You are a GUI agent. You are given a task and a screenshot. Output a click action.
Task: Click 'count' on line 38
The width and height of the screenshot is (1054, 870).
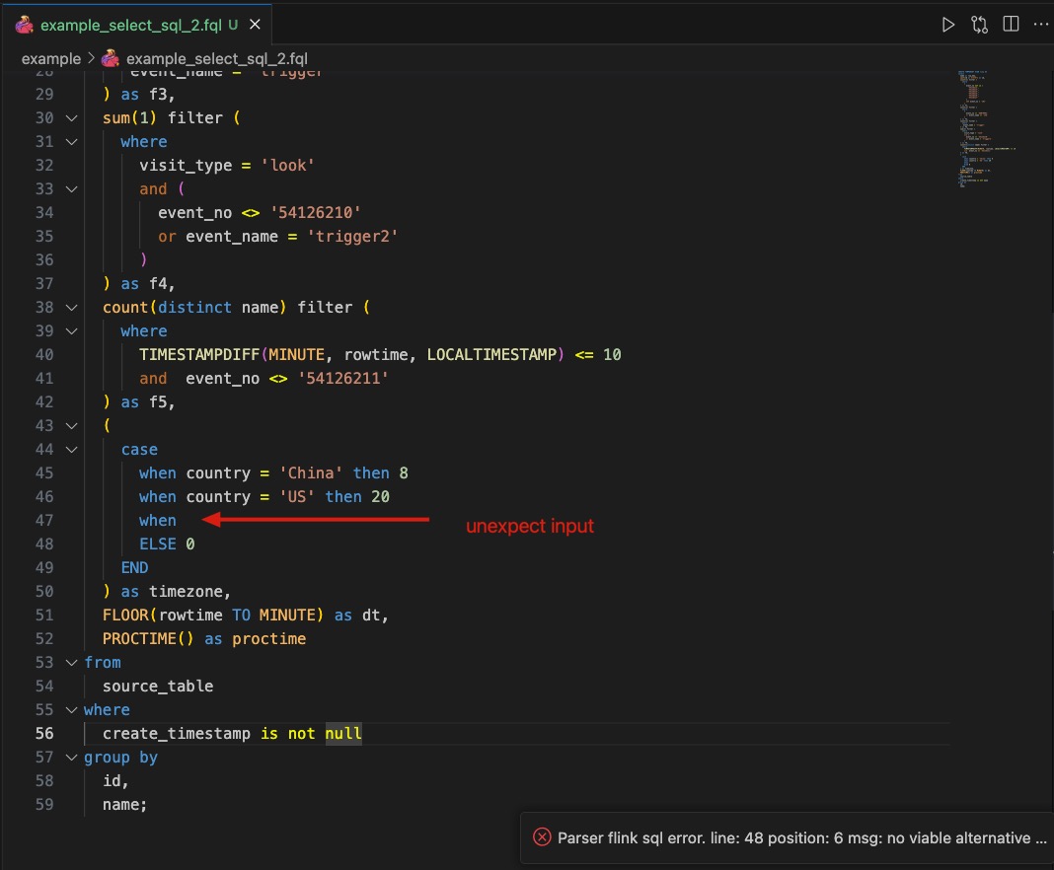coord(125,307)
